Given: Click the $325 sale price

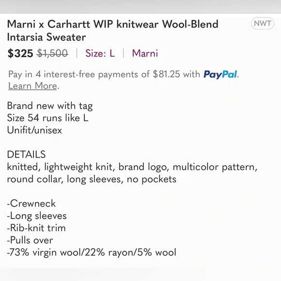Looking at the screenshot, I should 20,53.
